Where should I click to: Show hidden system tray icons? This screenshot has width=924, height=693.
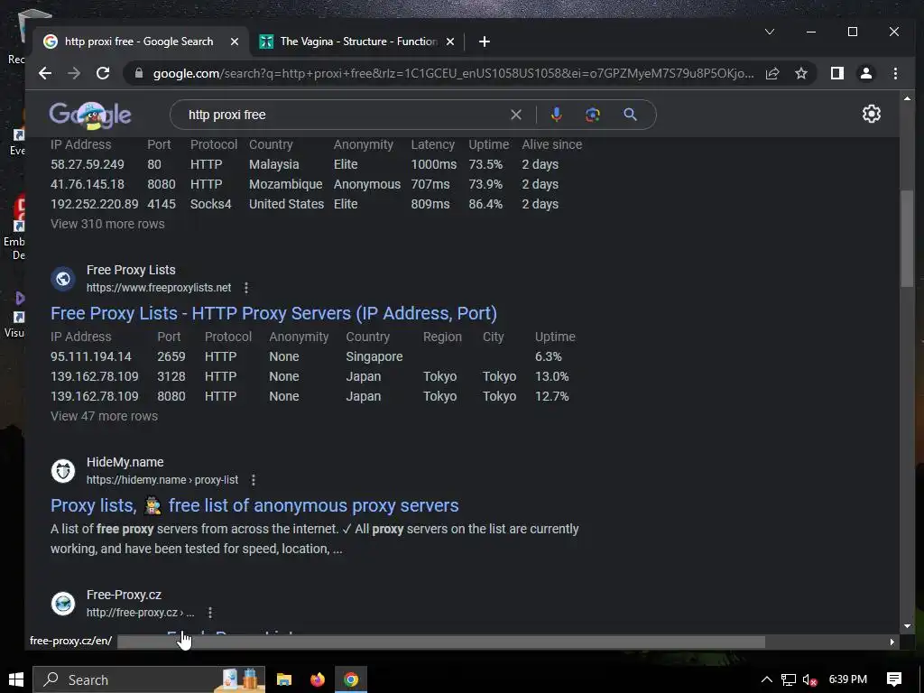(x=766, y=679)
